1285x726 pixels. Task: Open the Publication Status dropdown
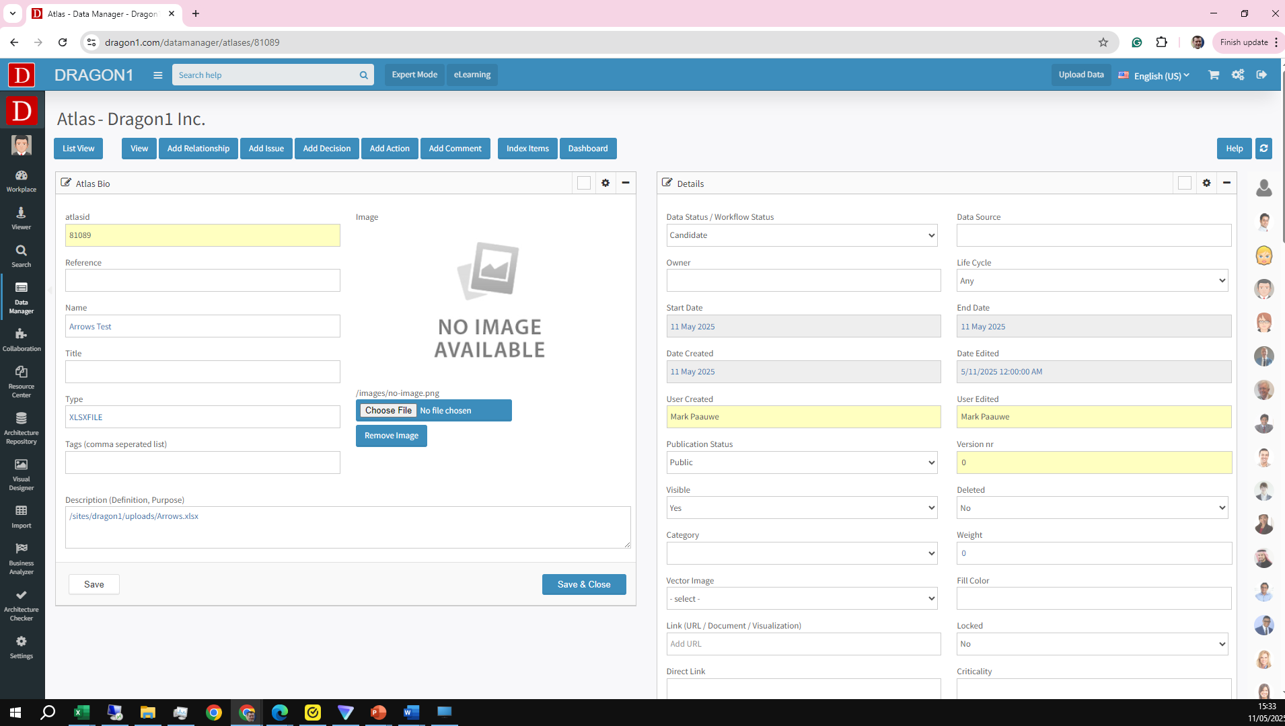coord(802,462)
